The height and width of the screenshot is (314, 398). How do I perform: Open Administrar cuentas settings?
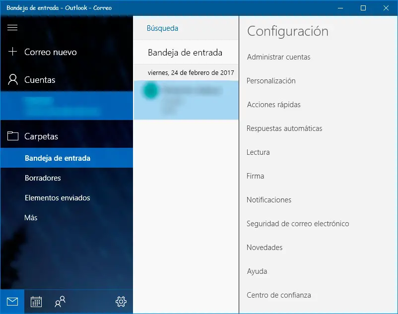(x=278, y=57)
